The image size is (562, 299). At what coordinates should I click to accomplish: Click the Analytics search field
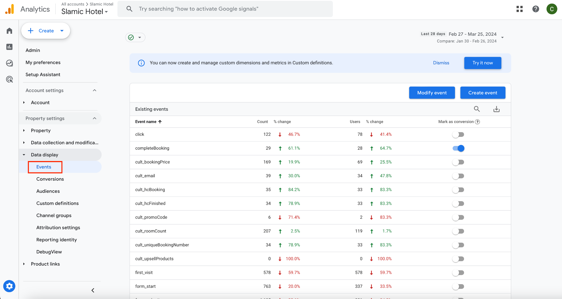pos(225,9)
